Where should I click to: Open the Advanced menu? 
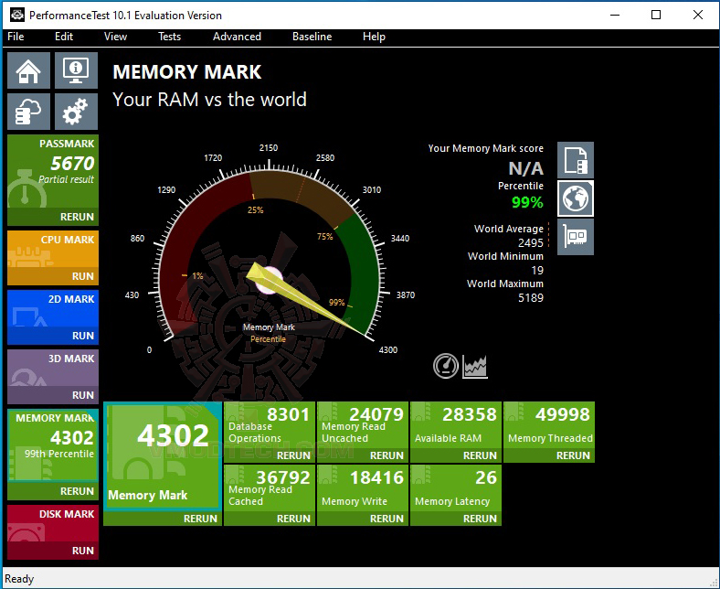[x=237, y=37]
